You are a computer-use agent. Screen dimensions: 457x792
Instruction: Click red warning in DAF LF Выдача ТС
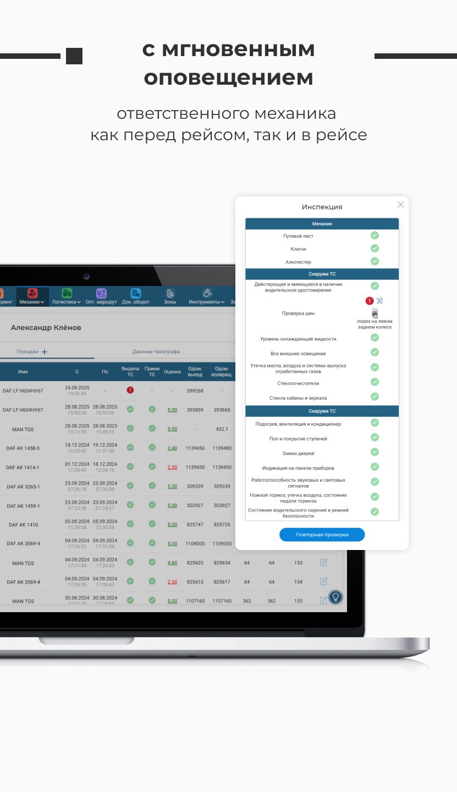pos(130,390)
